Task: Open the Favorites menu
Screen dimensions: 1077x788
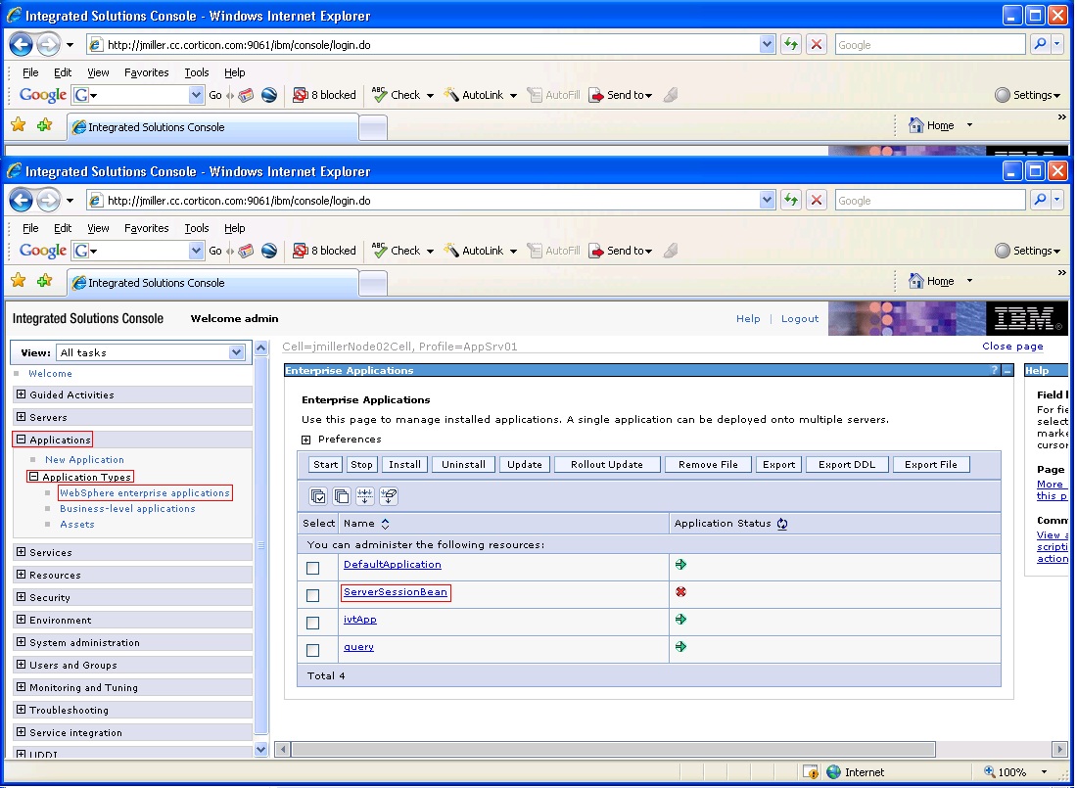Action: pyautogui.click(x=147, y=228)
